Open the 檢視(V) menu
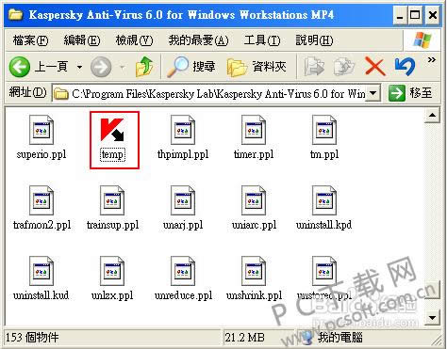The image size is (447, 349). (134, 40)
